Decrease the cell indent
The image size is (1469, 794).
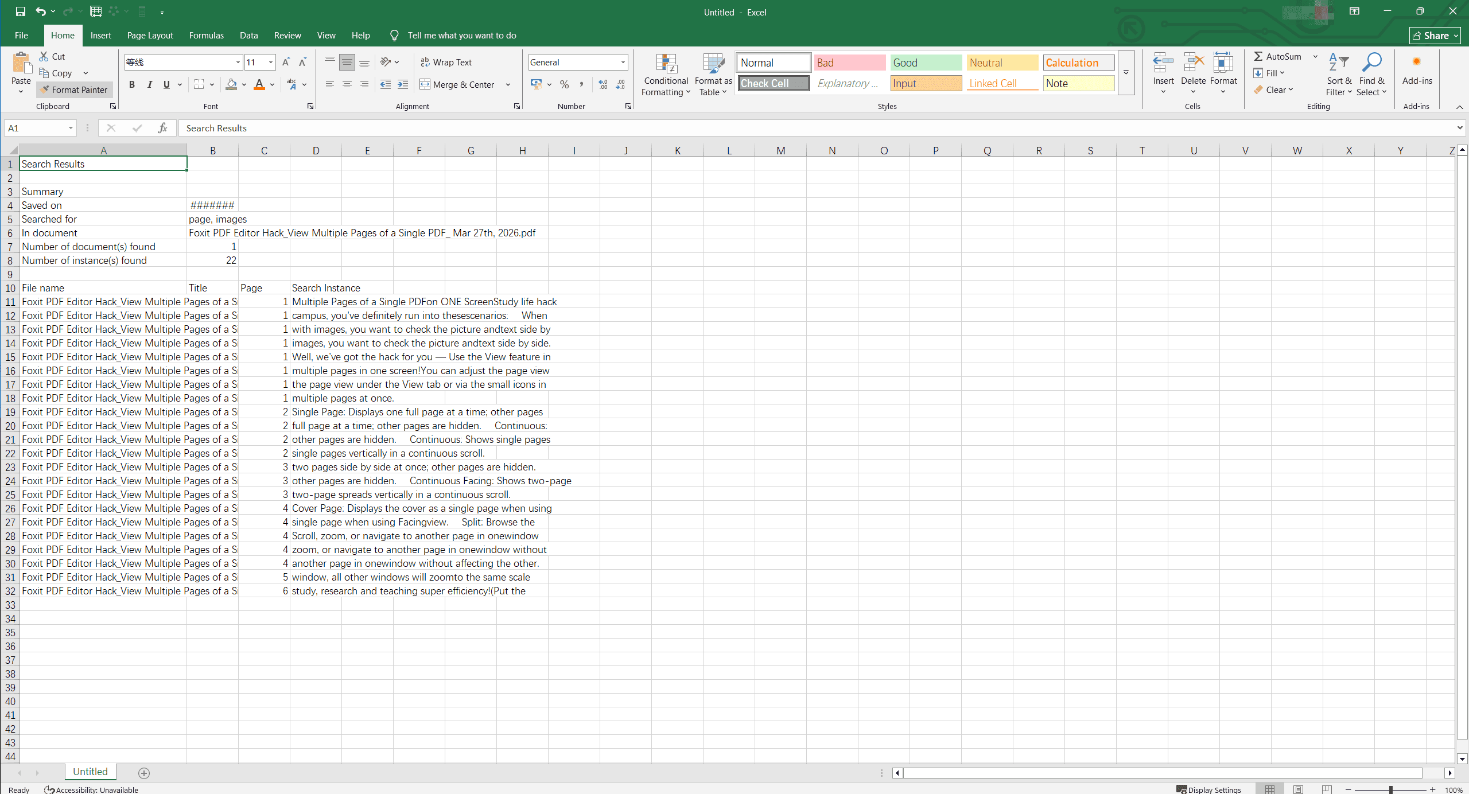pyautogui.click(x=386, y=84)
